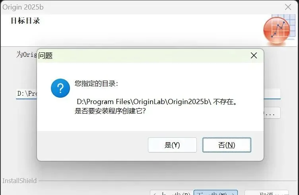299x195 pixels.
Task: Click the Origin 2025b window title
Action: [23, 7]
